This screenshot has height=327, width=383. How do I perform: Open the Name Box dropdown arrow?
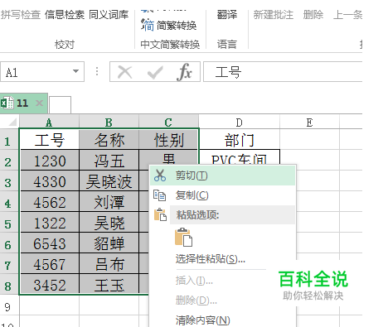coord(75,71)
